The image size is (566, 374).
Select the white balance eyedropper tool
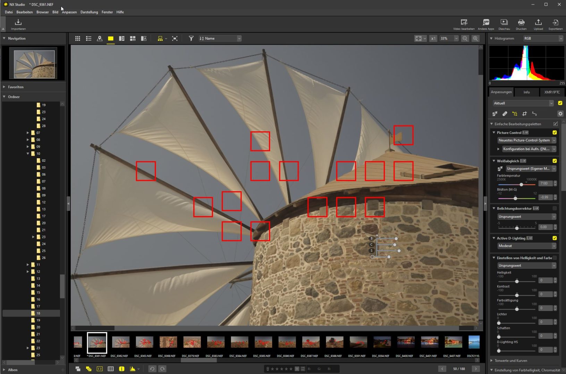pos(495,113)
